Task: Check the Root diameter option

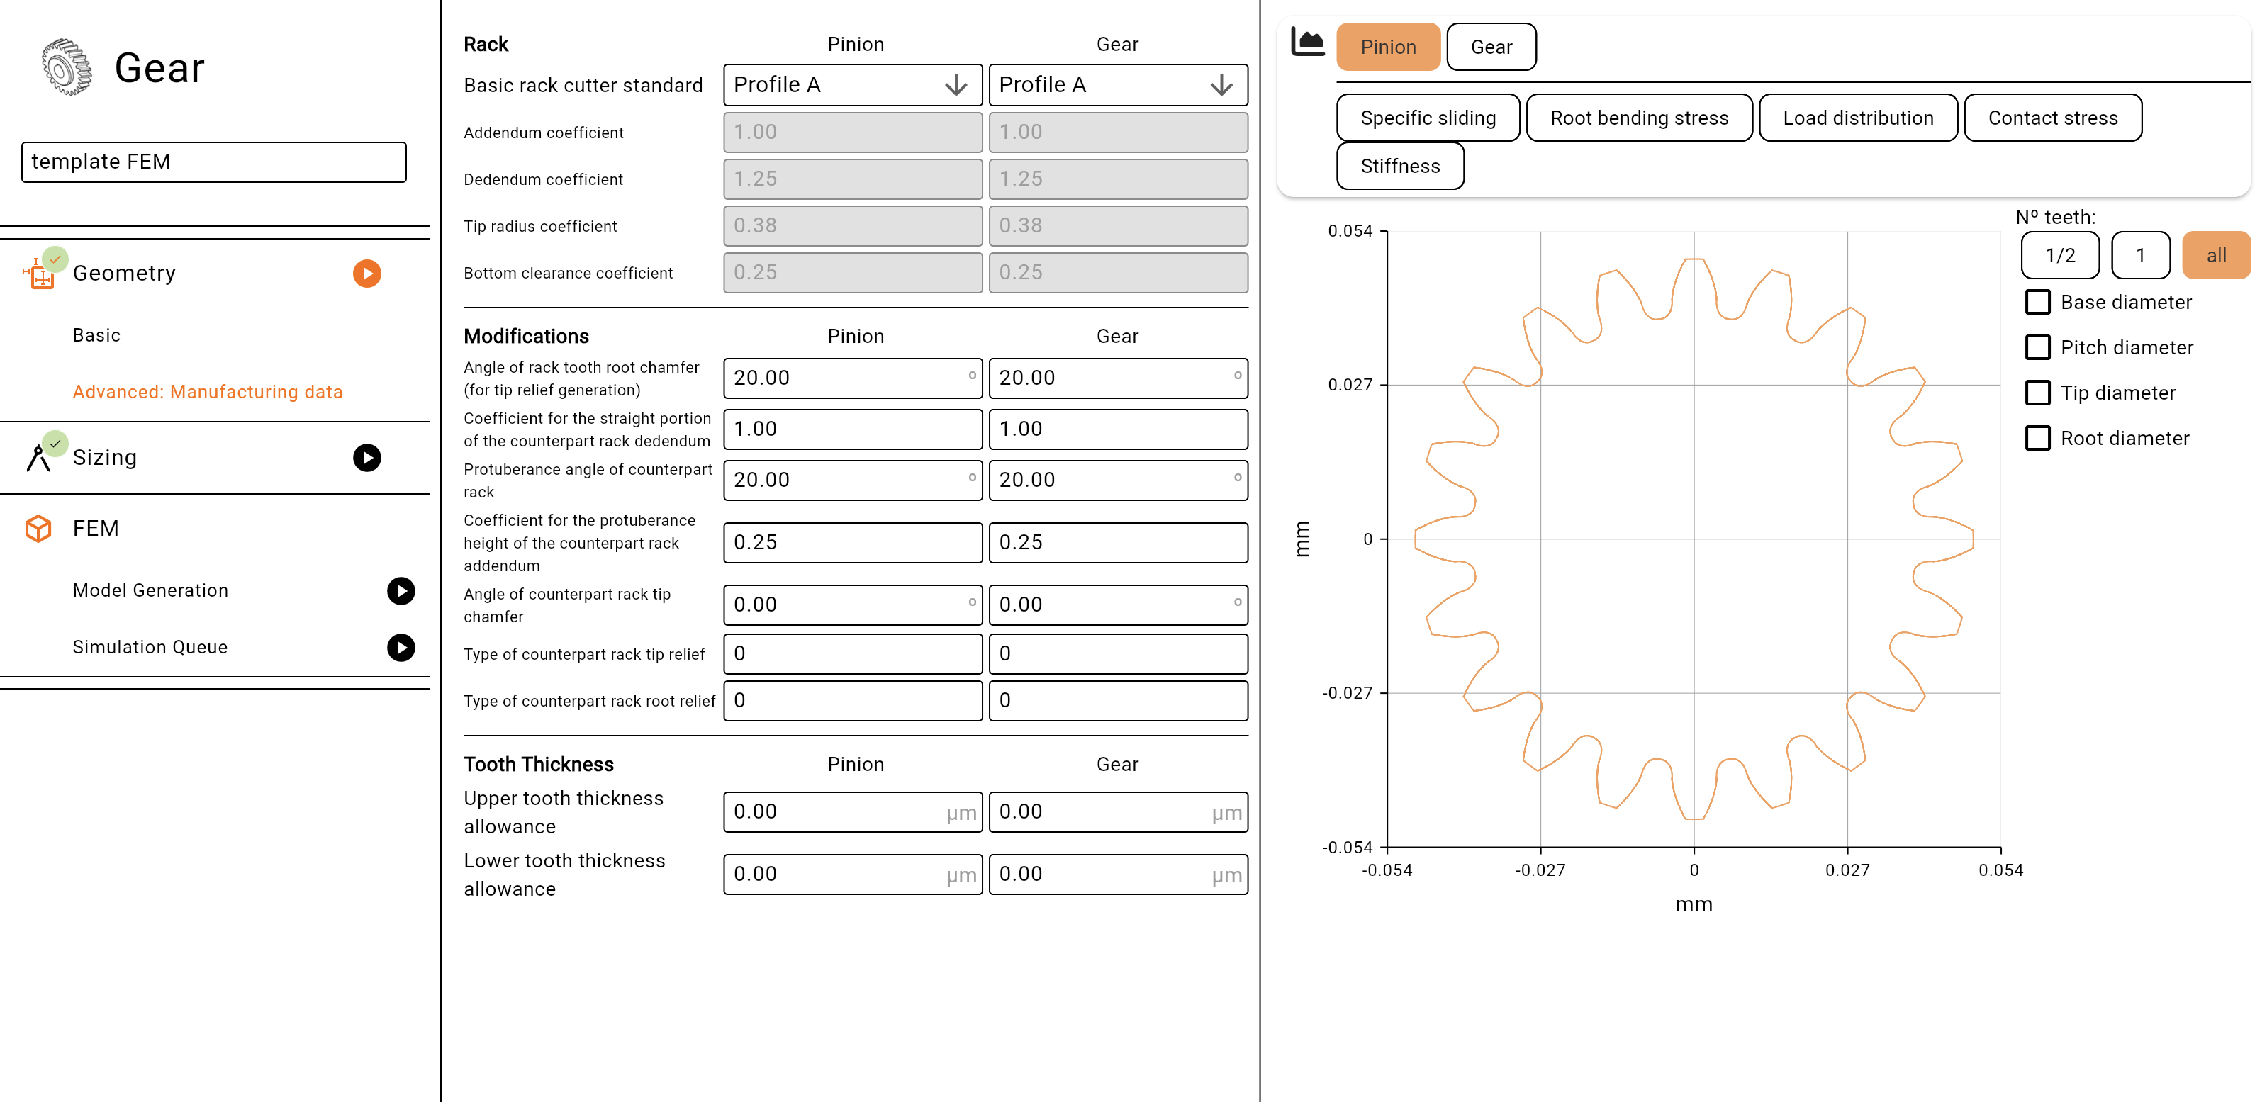Action: pyautogui.click(x=2037, y=438)
